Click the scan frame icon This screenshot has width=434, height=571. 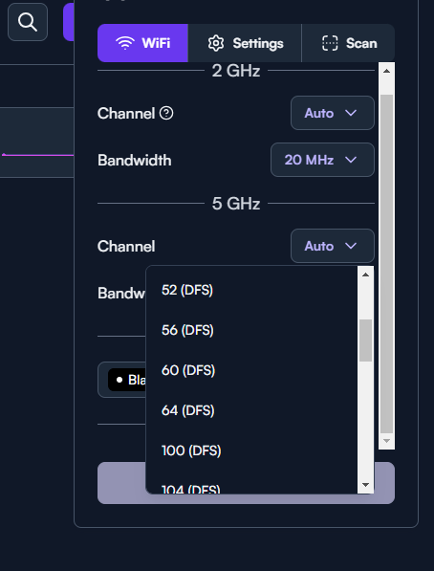(x=330, y=43)
